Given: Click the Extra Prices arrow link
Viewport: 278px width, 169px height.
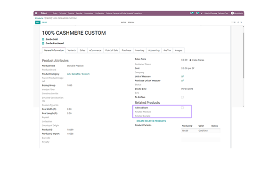Looking at the screenshot, I should (197, 60).
